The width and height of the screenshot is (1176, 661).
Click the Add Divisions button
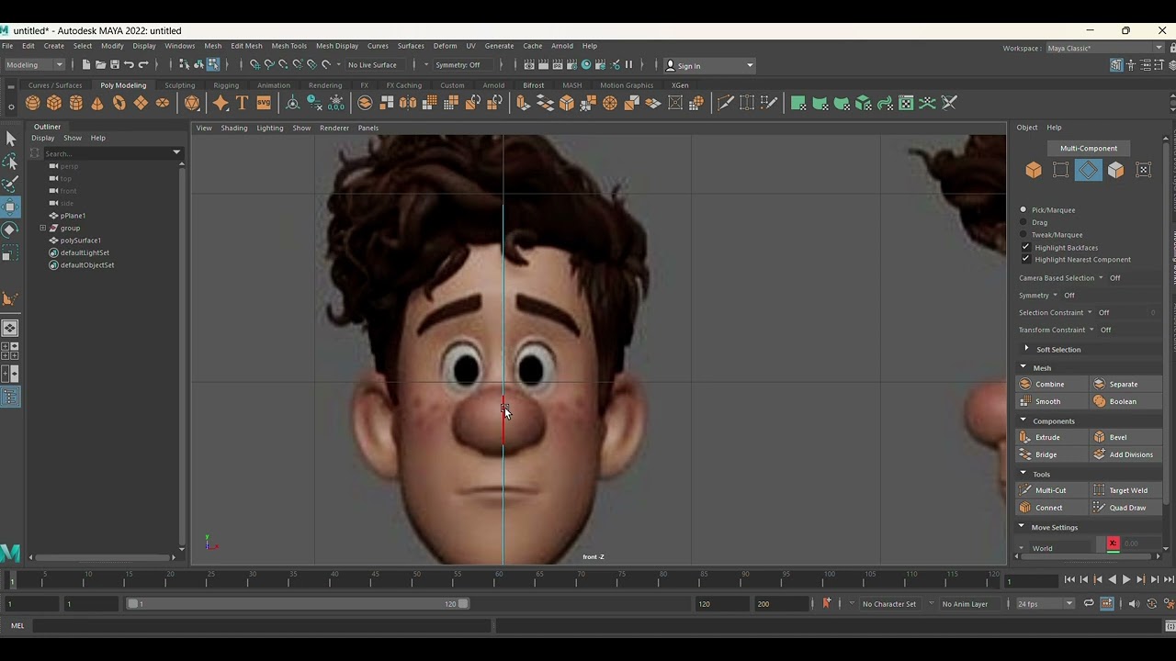point(1125,454)
